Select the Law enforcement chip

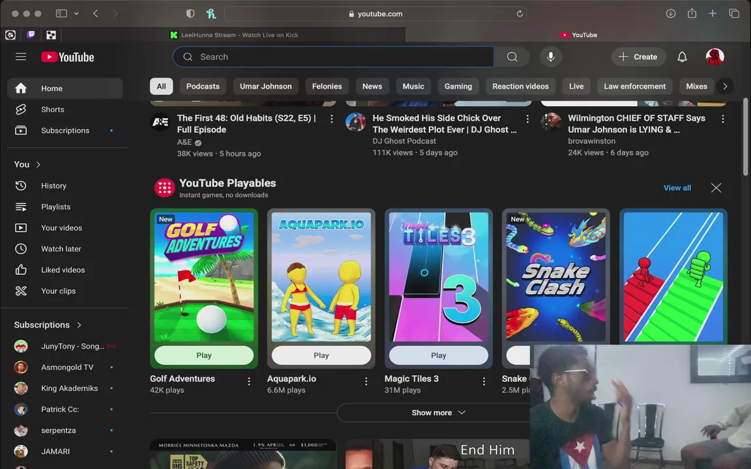pos(634,86)
